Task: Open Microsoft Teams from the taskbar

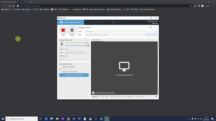Action: pos(74,119)
